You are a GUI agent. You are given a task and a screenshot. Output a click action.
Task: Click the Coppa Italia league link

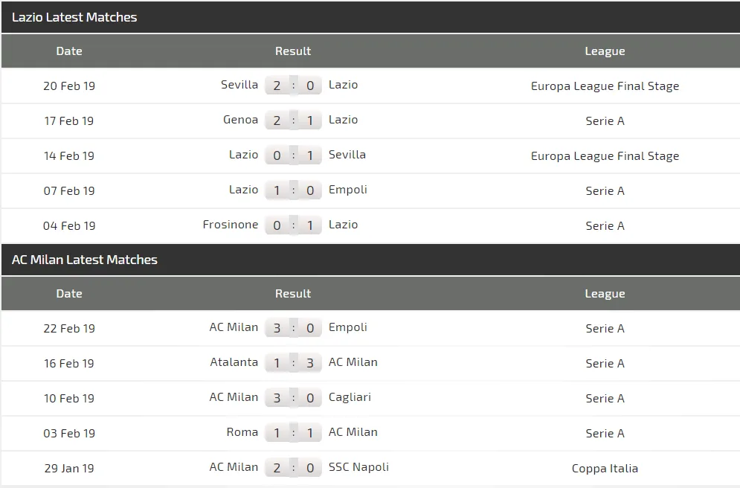click(605, 468)
